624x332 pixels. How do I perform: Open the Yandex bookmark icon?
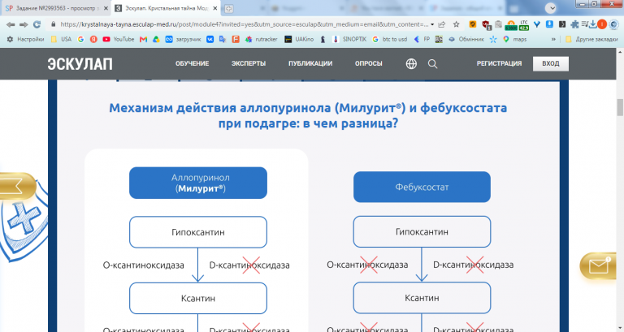click(x=93, y=39)
